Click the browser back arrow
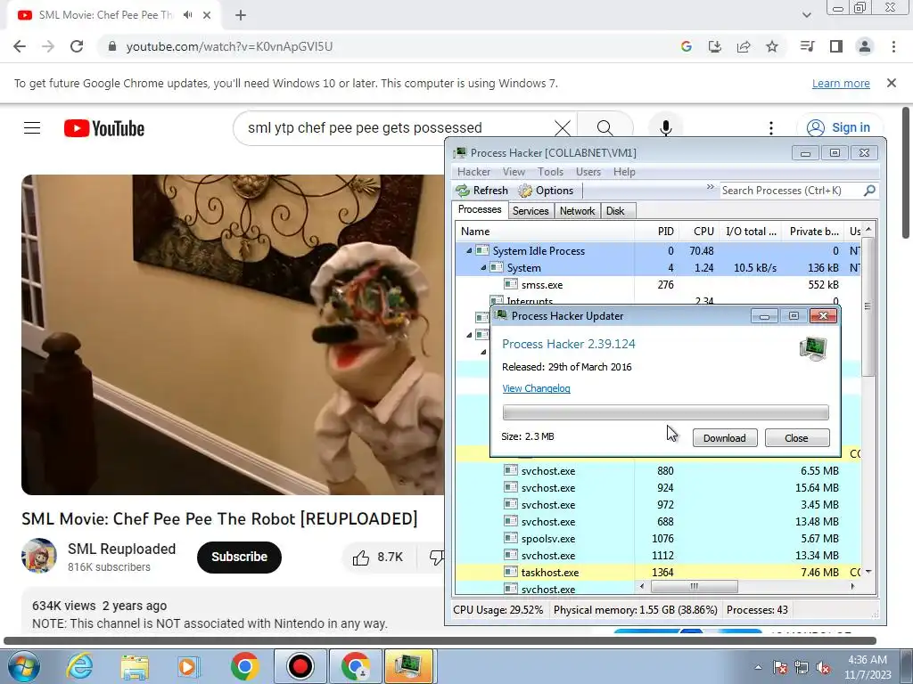This screenshot has height=684, width=913. [20, 46]
